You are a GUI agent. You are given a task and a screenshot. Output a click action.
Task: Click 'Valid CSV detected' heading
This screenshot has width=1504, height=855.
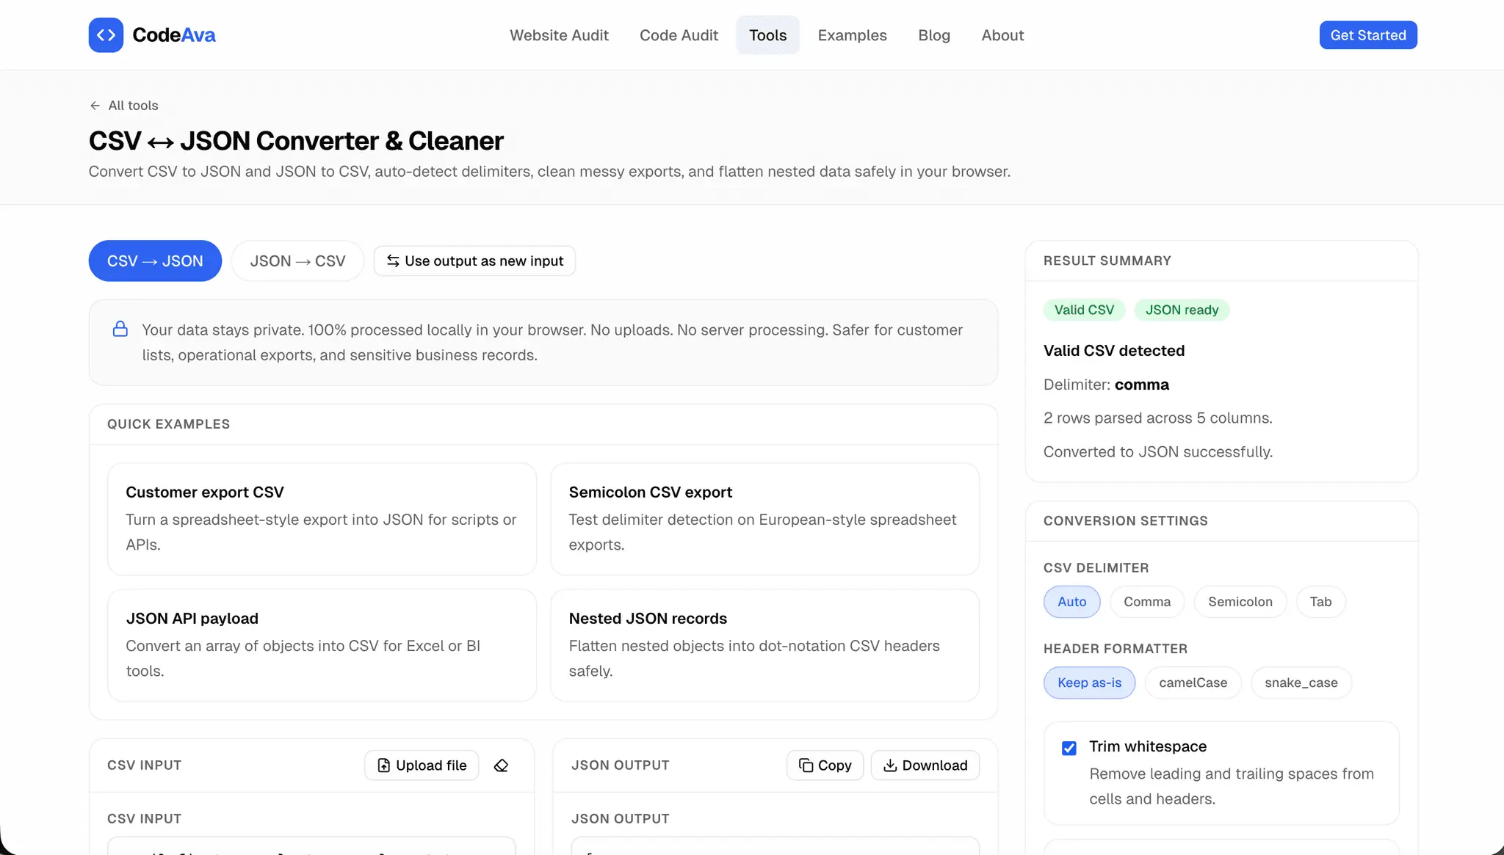(x=1114, y=351)
